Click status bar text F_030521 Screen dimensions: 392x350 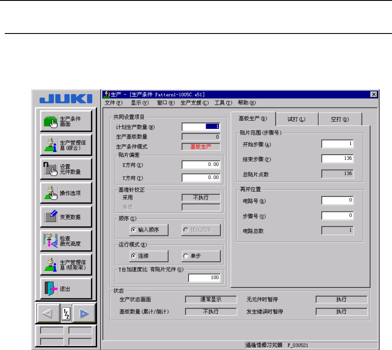(x=298, y=345)
